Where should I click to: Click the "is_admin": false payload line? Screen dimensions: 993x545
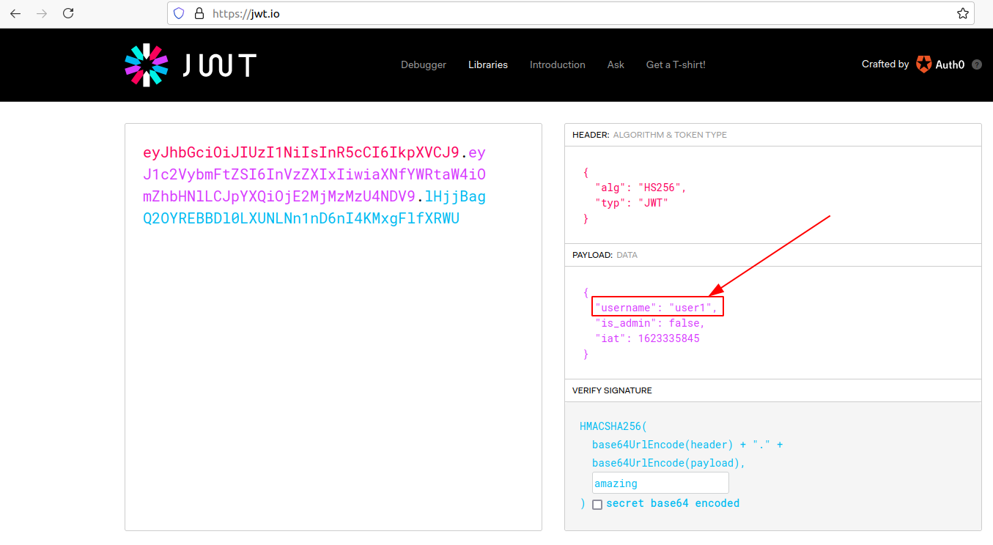point(650,323)
